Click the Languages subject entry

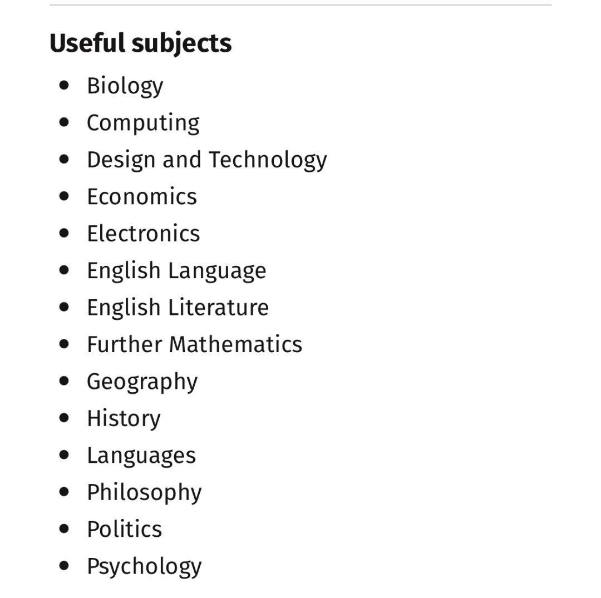tap(141, 456)
